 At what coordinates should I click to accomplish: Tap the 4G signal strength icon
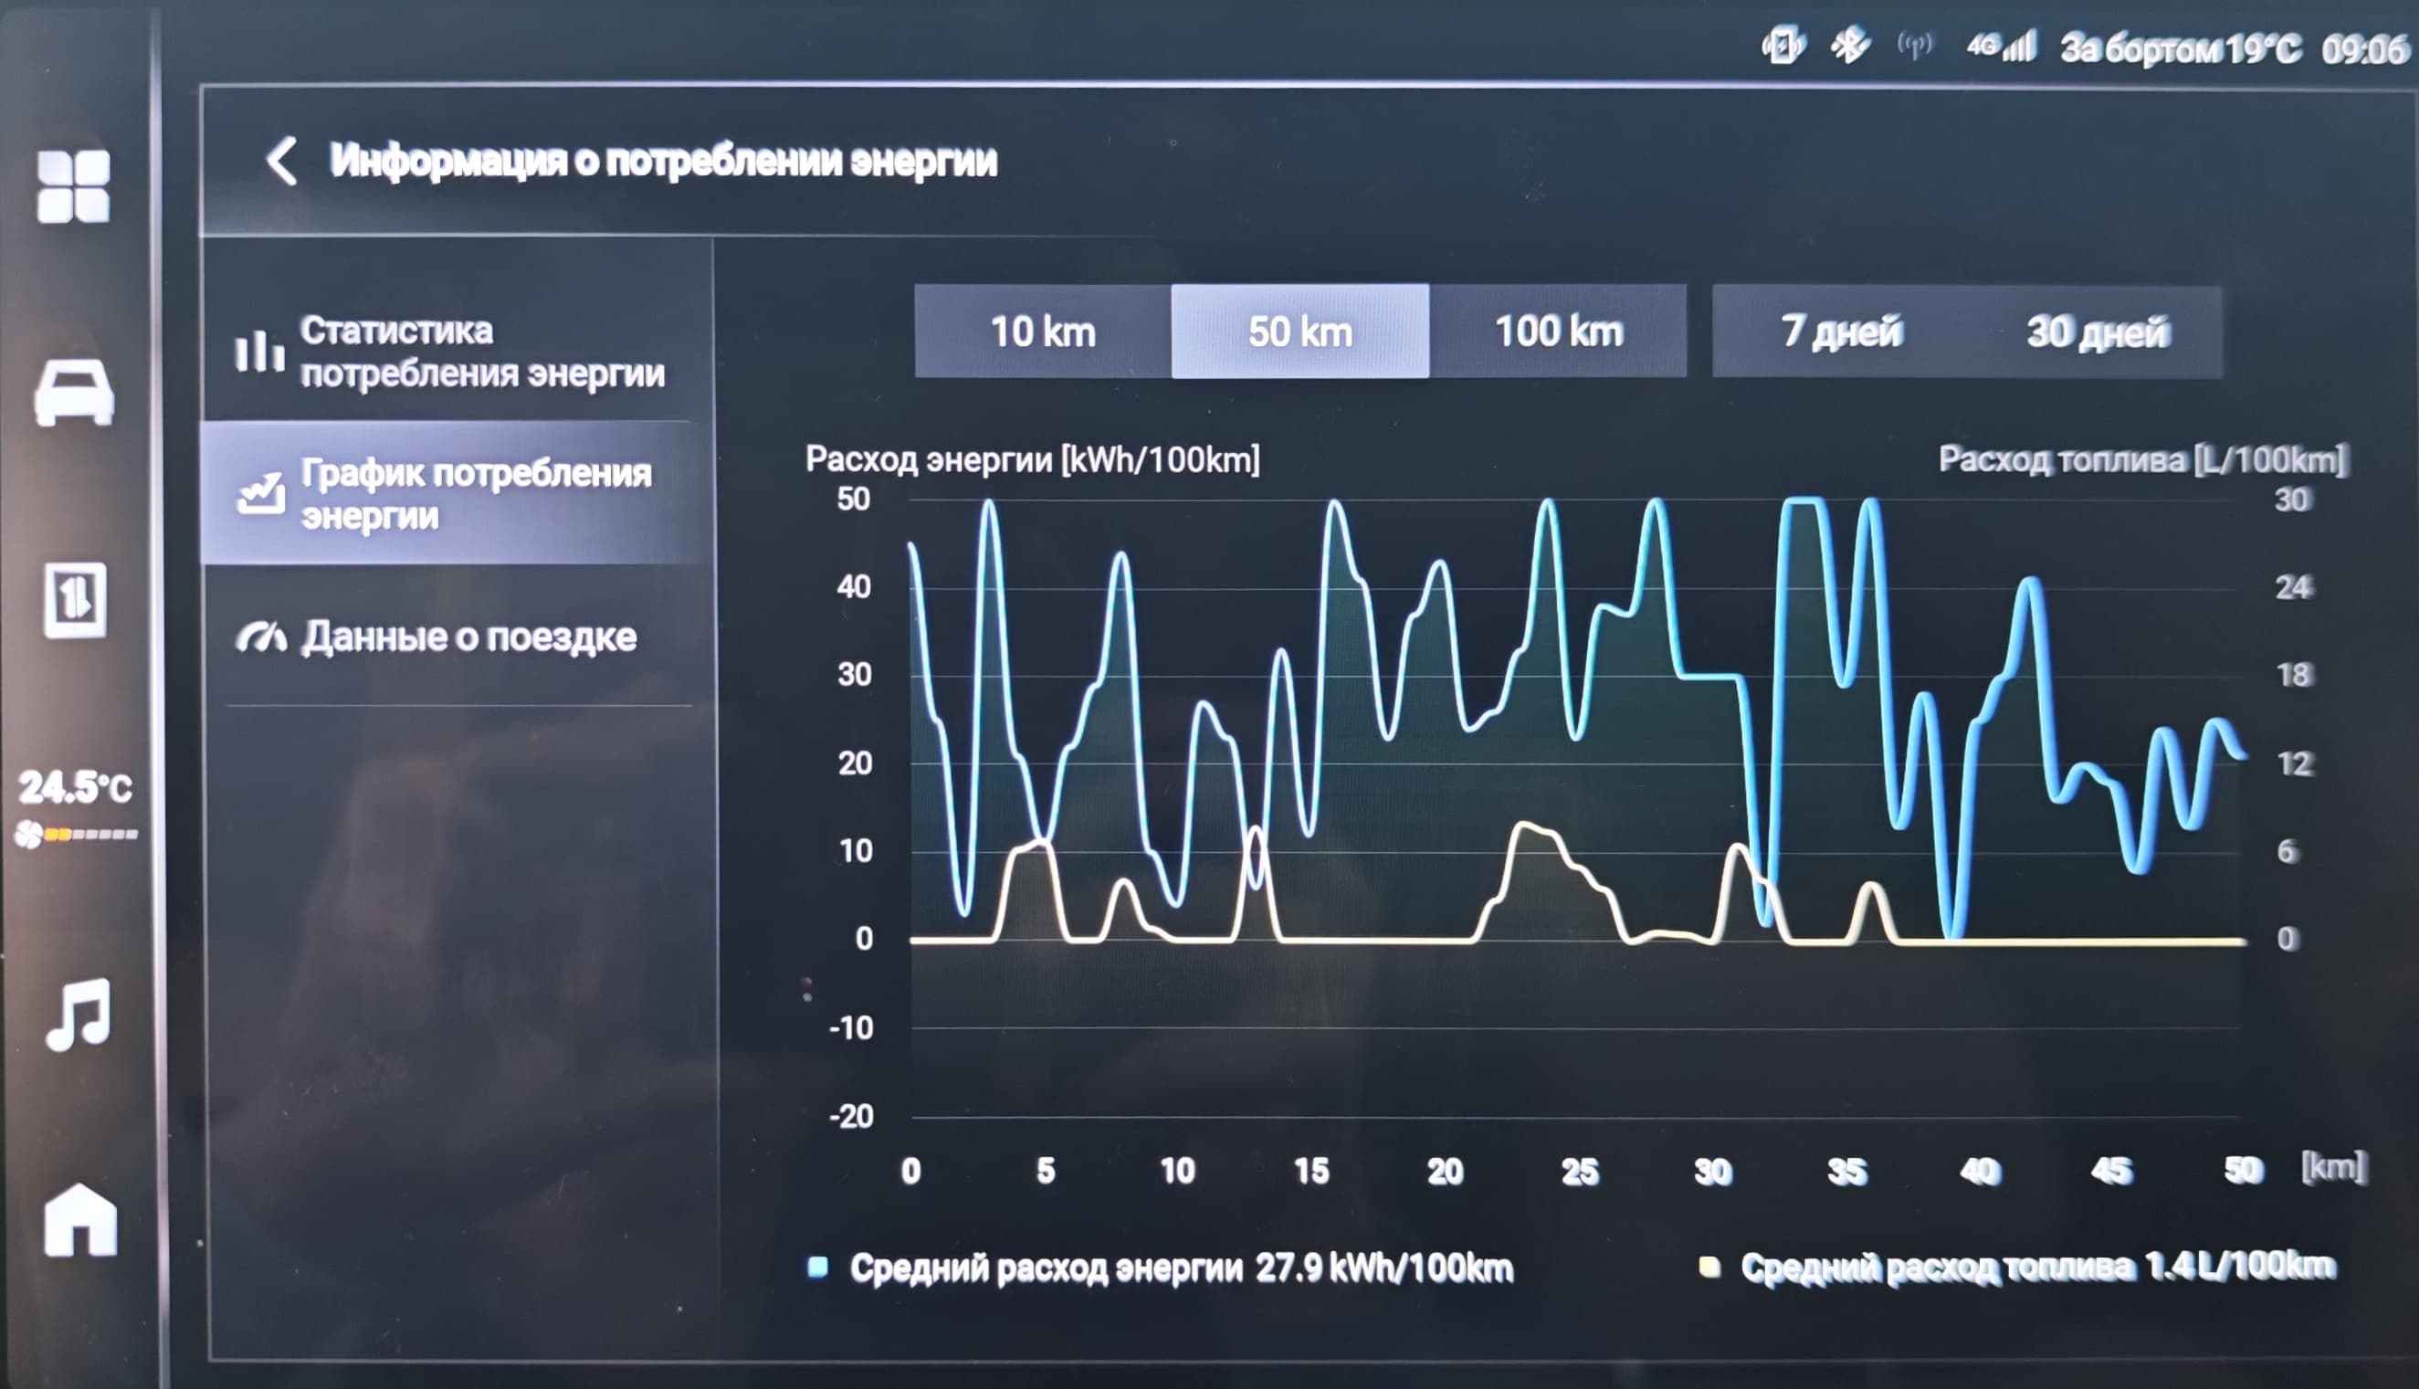click(x=2001, y=46)
